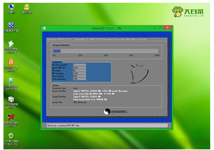This screenshot has width=214, height=150.
Task: Click the Percent complete value field
Action: pyautogui.click(x=79, y=65)
